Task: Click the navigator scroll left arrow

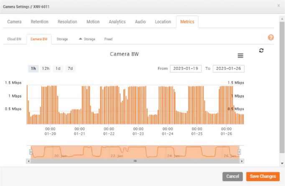Action: [28, 161]
